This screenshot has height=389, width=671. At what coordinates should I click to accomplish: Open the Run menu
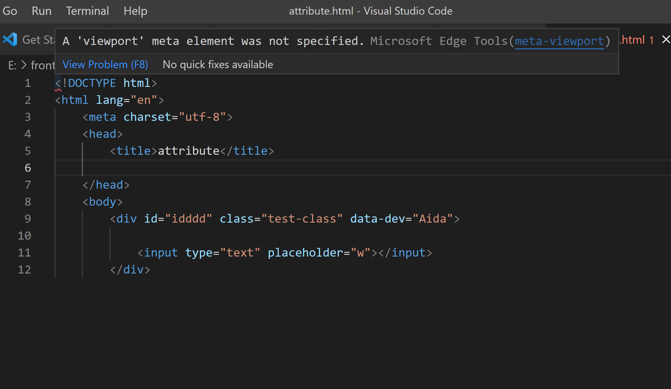pyautogui.click(x=42, y=11)
